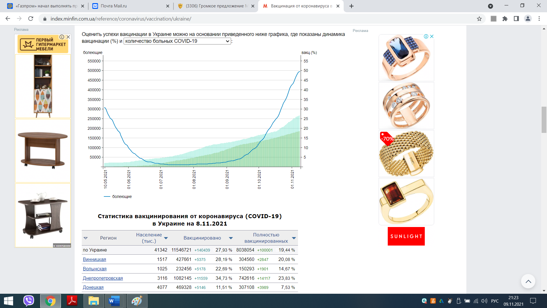
Task: Click the browser reload page icon
Action: click(31, 19)
